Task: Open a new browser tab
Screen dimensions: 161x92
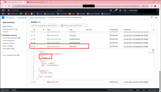Action: (x=51, y=2)
